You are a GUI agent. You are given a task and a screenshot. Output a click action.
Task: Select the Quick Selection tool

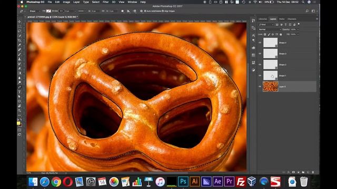click(x=19, y=36)
